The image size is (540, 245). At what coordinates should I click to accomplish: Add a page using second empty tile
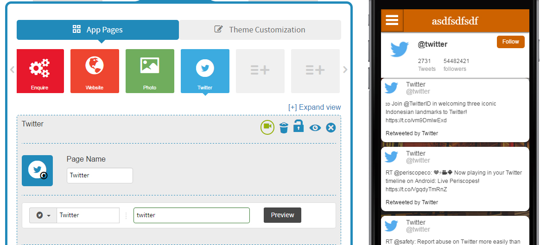(x=315, y=71)
